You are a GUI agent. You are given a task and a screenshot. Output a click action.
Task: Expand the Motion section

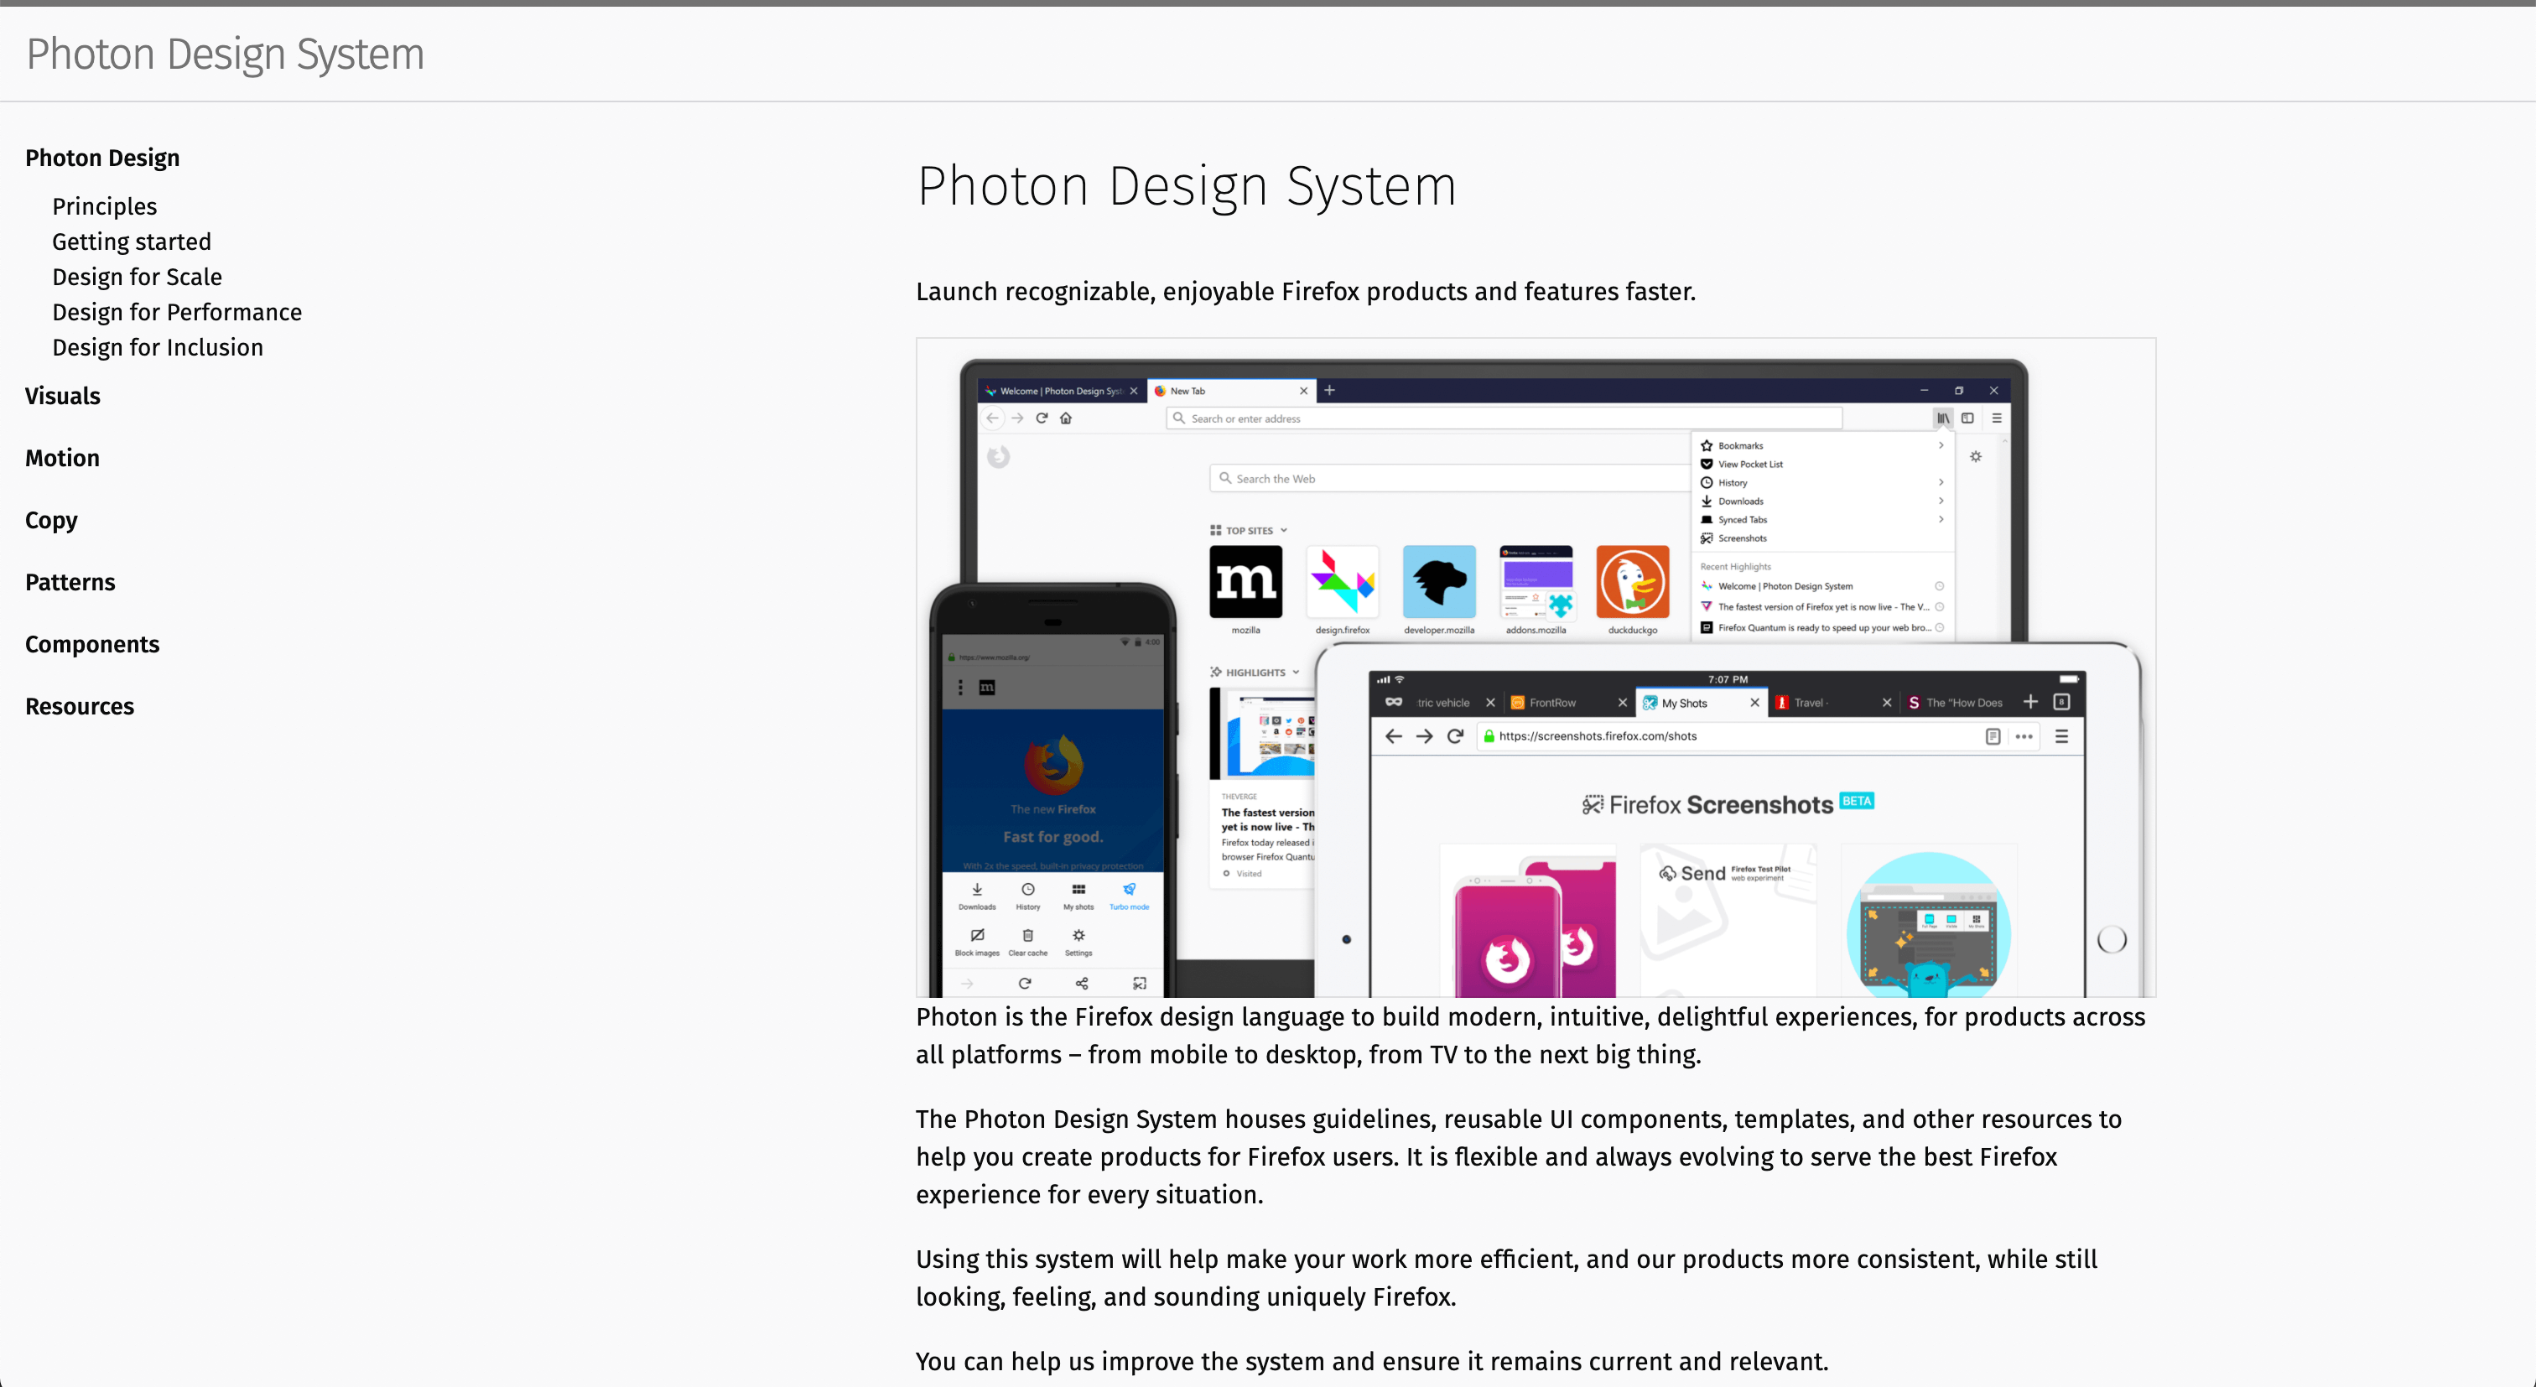[61, 458]
